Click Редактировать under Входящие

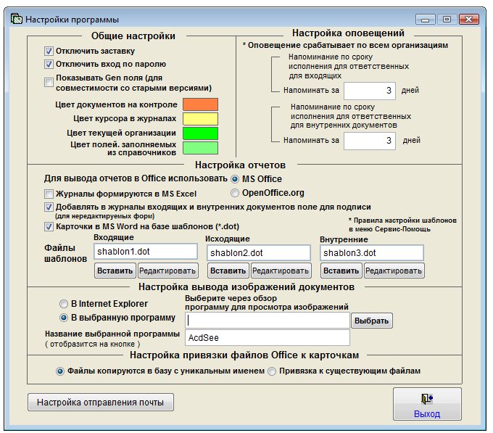click(x=167, y=271)
